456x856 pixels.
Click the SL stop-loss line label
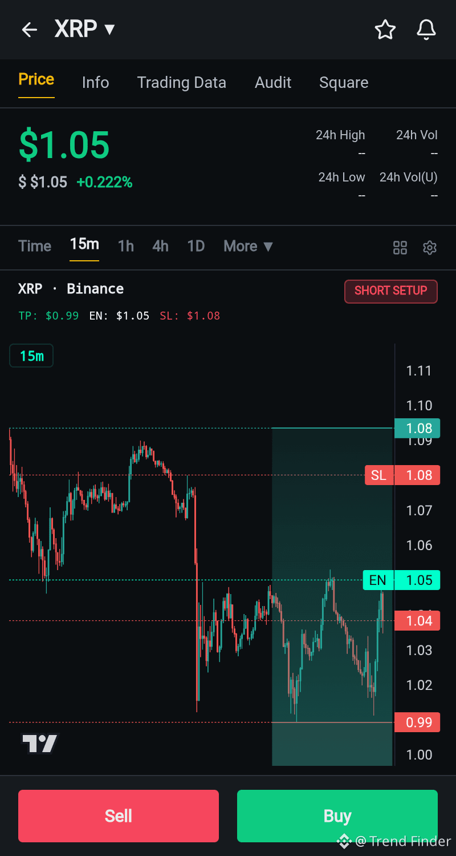tap(378, 475)
